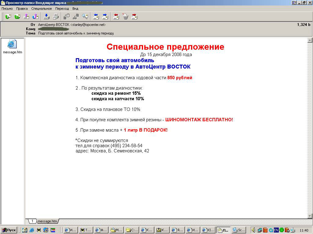
Task: Jump to next unread with red right arrow
Action: (134, 16)
